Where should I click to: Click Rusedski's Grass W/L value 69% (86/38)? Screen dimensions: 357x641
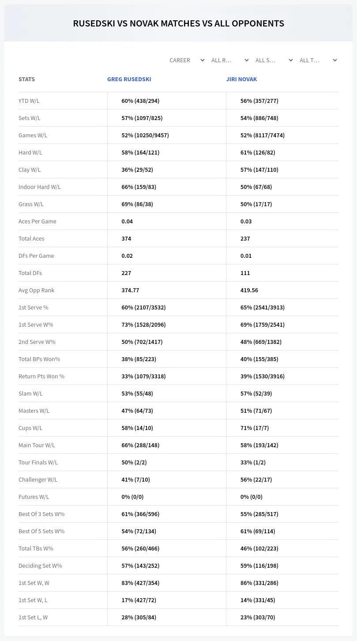pyautogui.click(x=137, y=204)
